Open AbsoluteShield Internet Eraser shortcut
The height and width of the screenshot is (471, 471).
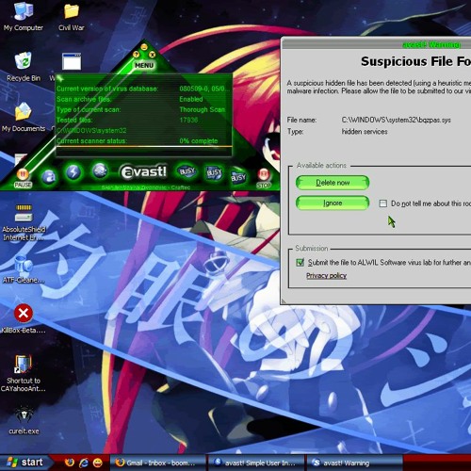coord(24,222)
